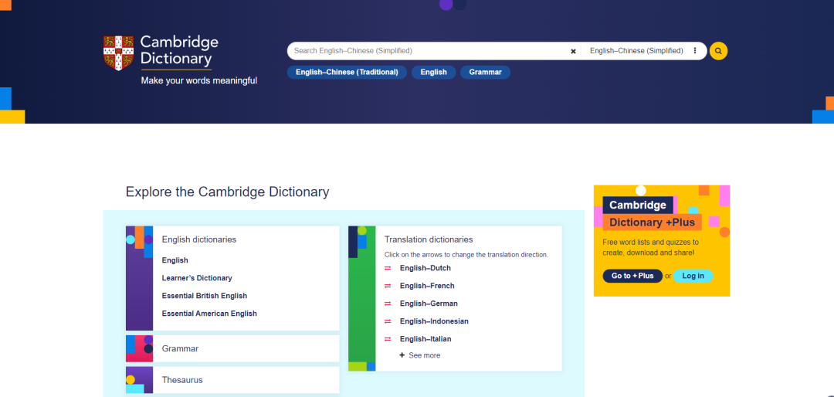This screenshot has width=834, height=397.
Task: Open dictionary options via three-dot icon
Action: tap(695, 51)
